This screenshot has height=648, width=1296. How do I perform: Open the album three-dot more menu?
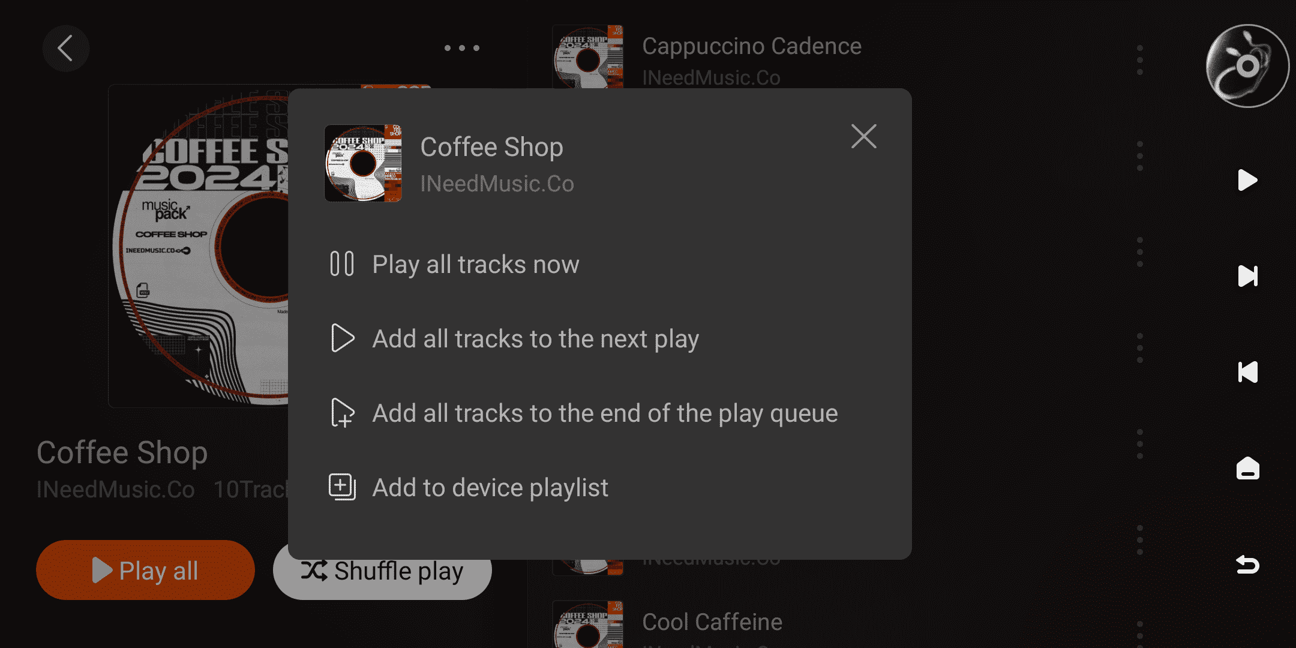click(x=462, y=48)
